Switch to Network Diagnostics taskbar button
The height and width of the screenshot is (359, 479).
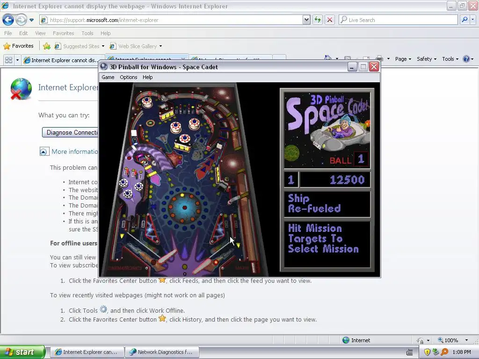(162, 352)
